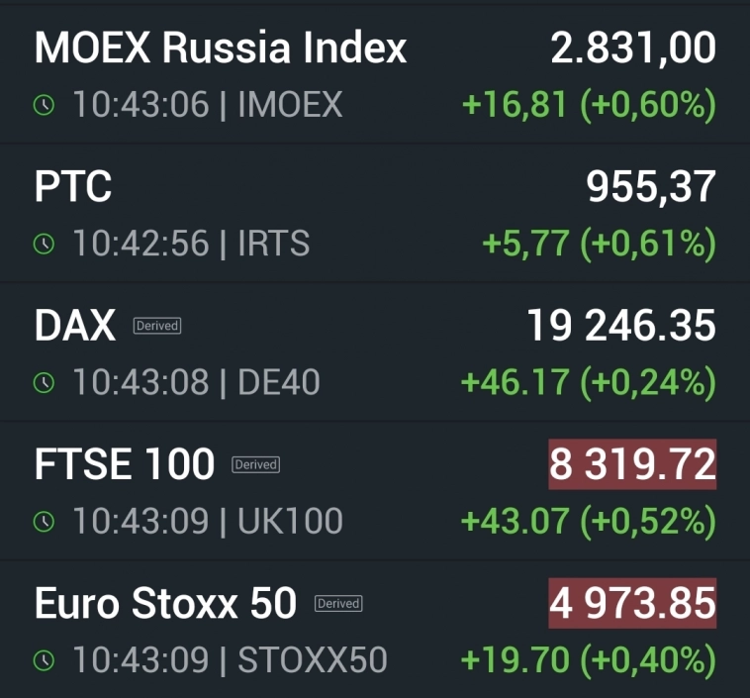Click the DAX change value +46.17 (+0,24%)

(x=589, y=383)
